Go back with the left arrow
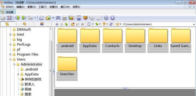Screen dimensions: 196x96 click(57, 24)
